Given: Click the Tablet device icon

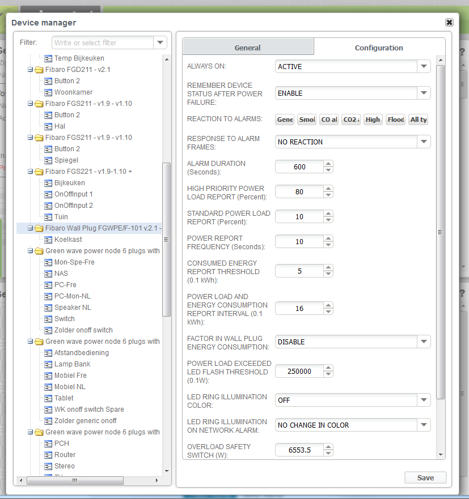Looking at the screenshot, I should point(48,398).
